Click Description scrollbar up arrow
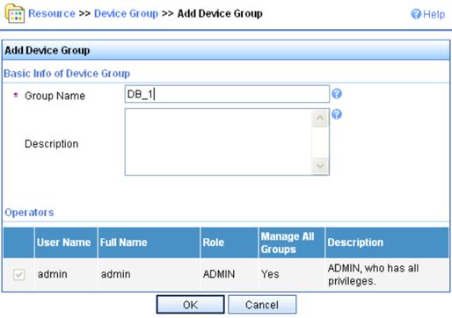 click(x=320, y=118)
